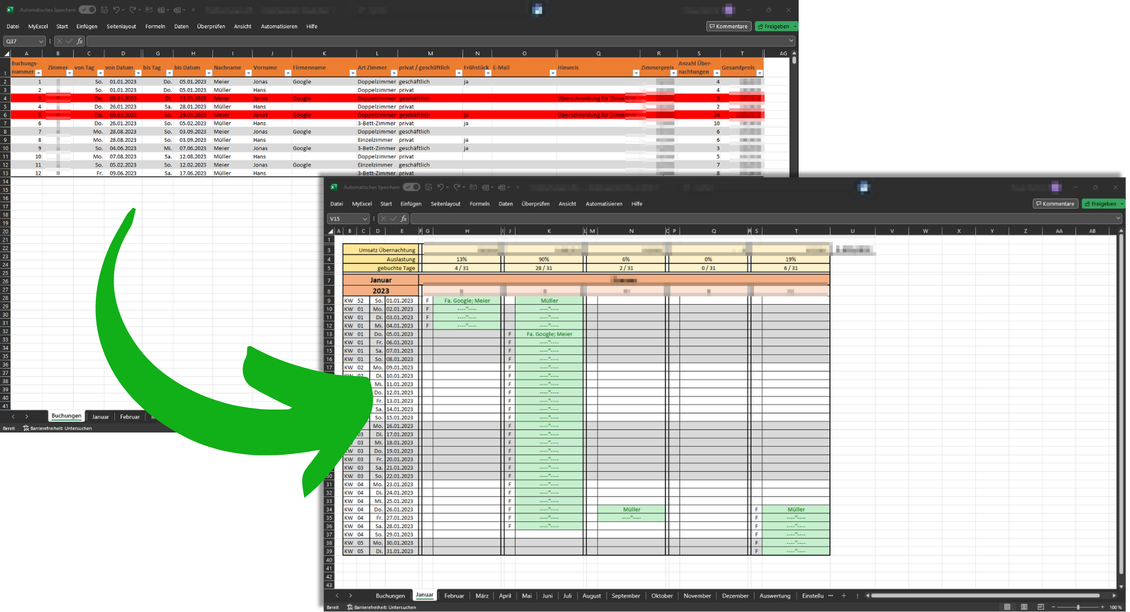
Task: Click the next-sheet arrow in the back window
Action: [x=26, y=417]
